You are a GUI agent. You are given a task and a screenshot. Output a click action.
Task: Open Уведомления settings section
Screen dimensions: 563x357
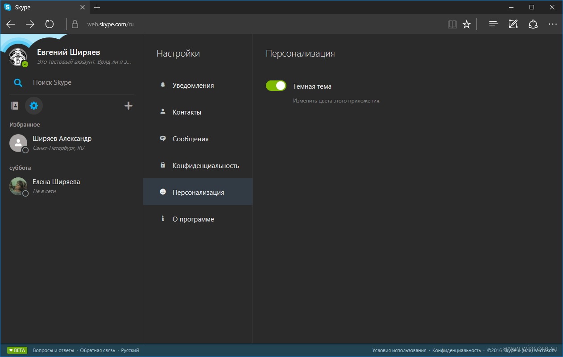(x=198, y=86)
